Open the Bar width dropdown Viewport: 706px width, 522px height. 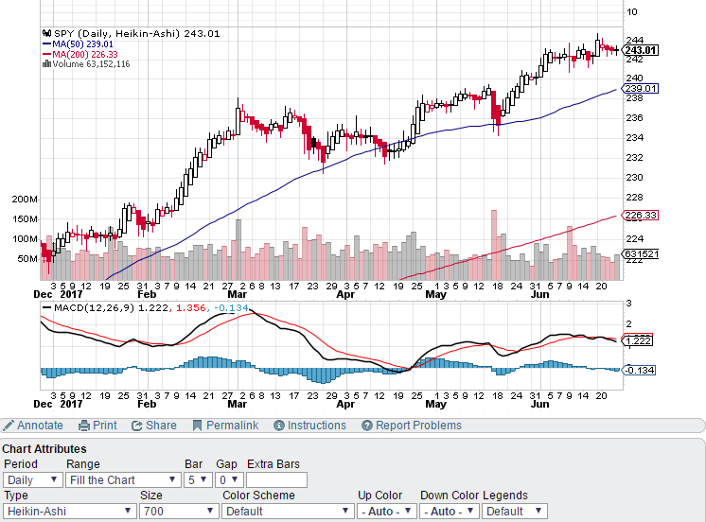(x=198, y=479)
